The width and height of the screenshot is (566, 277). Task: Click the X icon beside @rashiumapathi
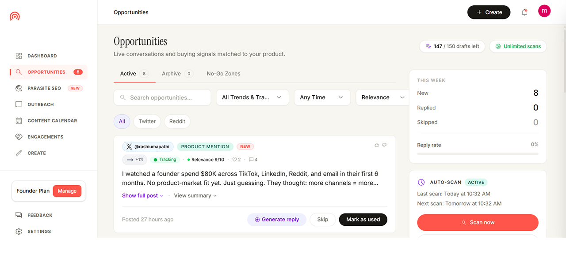coord(129,146)
